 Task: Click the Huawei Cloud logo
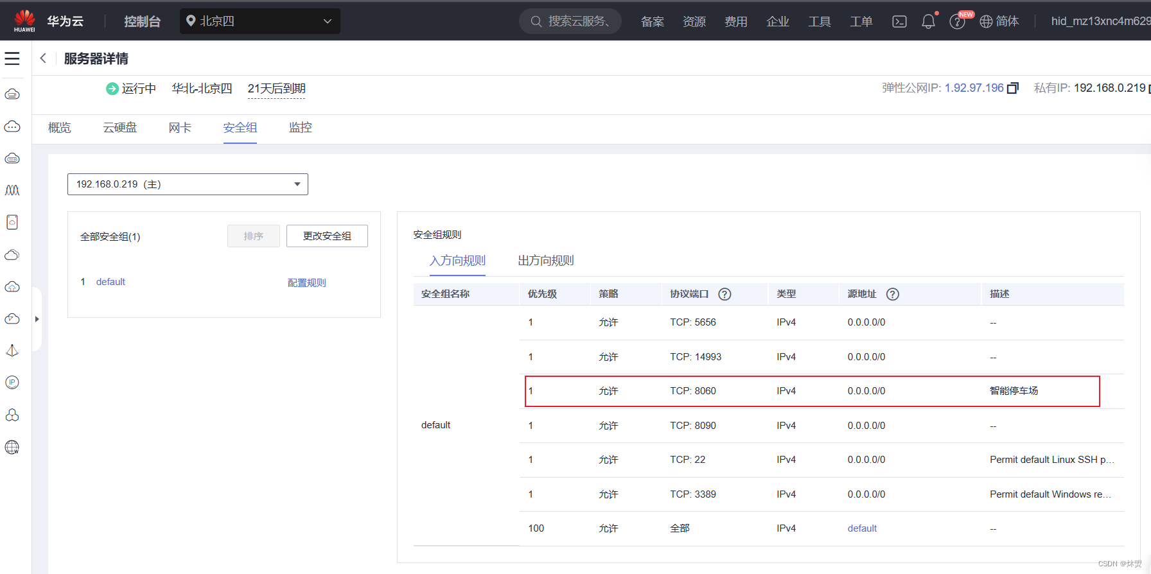(x=24, y=21)
